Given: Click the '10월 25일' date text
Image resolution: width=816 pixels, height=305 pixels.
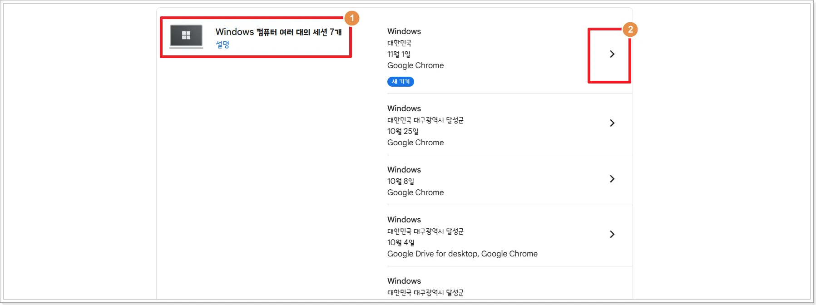Looking at the screenshot, I should 403,131.
